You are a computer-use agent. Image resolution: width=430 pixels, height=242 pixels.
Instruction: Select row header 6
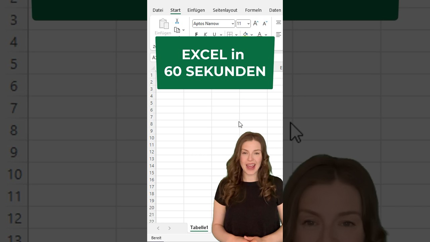click(x=152, y=110)
